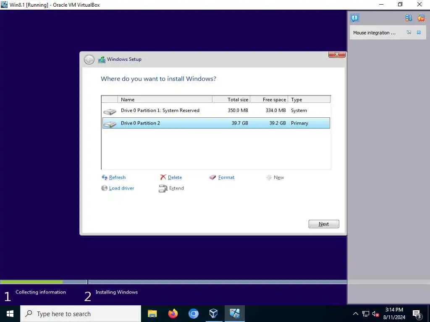Open VirtualBox notification center icon
Image resolution: width=430 pixels, height=322 pixels.
(354, 18)
